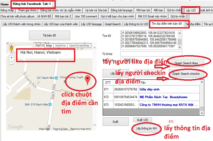Click UID cell 262604107276762
Image resolution: width=213 pixels, height=141 pixels.
click(x=126, y=89)
